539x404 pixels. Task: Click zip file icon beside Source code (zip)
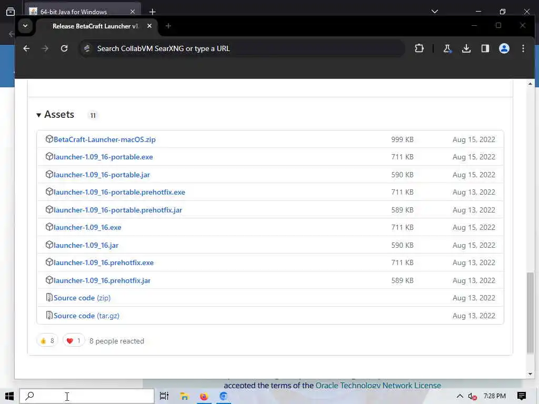click(x=49, y=298)
